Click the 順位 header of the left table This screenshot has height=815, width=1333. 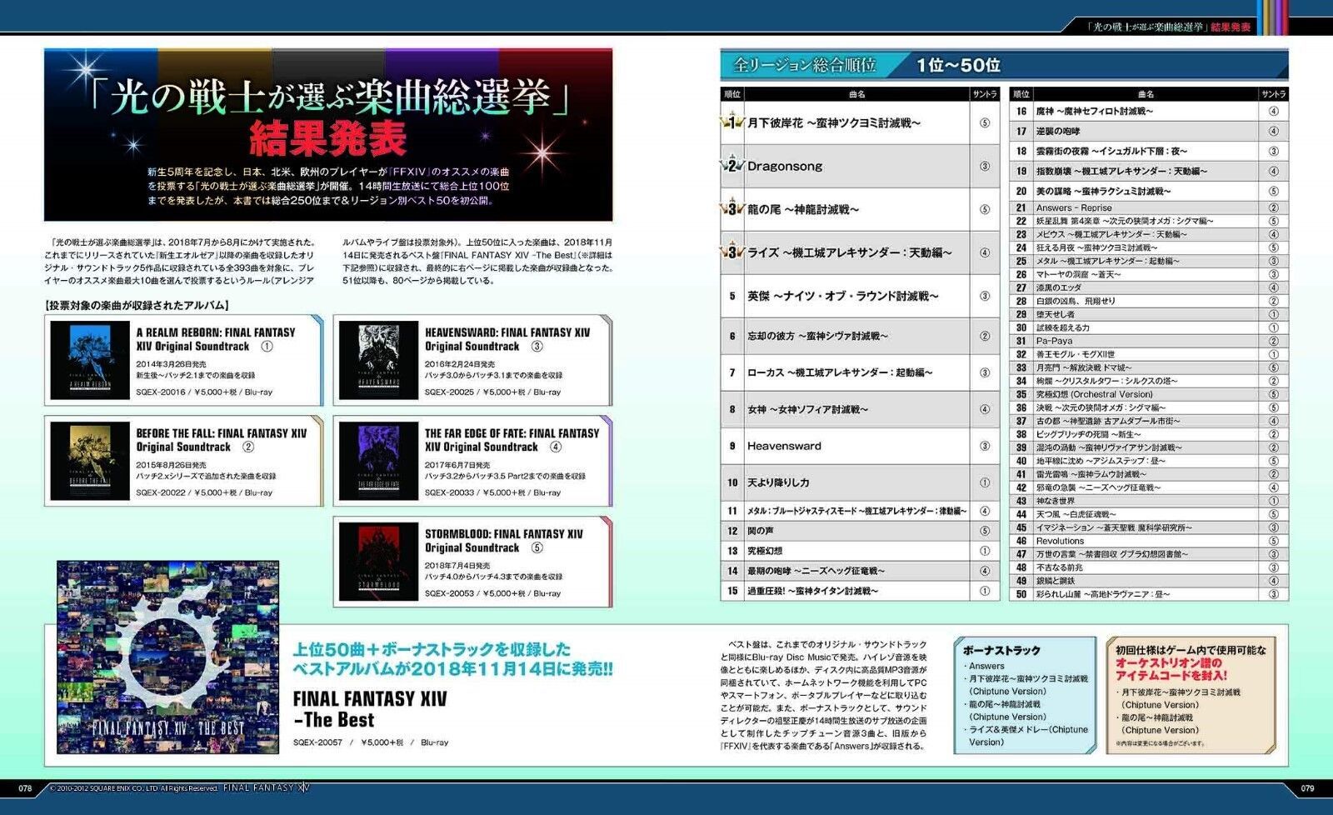pos(731,94)
